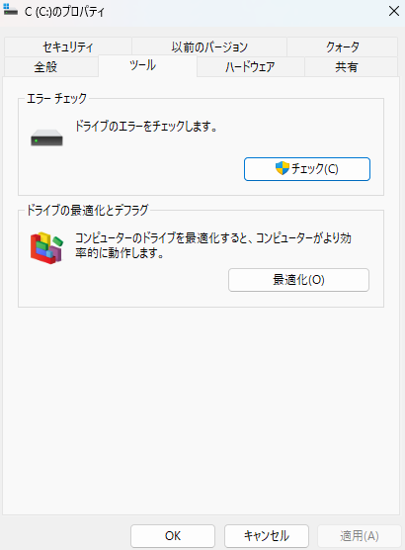Click the ドライブのエラーをチェックします text
The width and height of the screenshot is (405, 550).
click(x=146, y=126)
